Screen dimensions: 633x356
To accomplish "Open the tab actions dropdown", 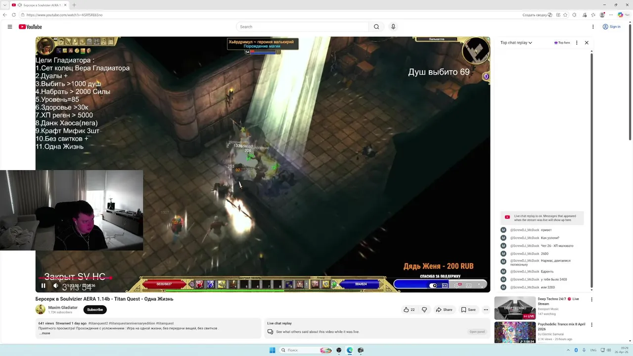I will pyautogui.click(x=4, y=5).
